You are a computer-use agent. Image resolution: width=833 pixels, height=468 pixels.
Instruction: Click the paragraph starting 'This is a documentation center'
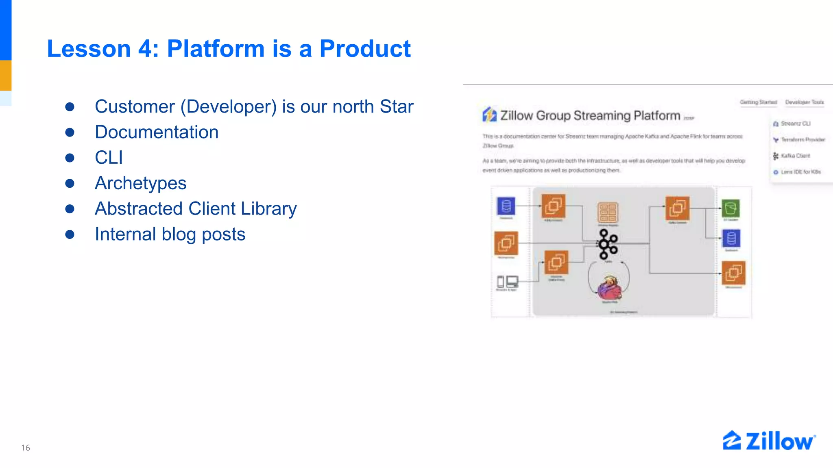(x=613, y=141)
